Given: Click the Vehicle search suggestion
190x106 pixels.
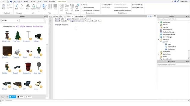Looking at the screenshot, I should click(x=22, y=26).
